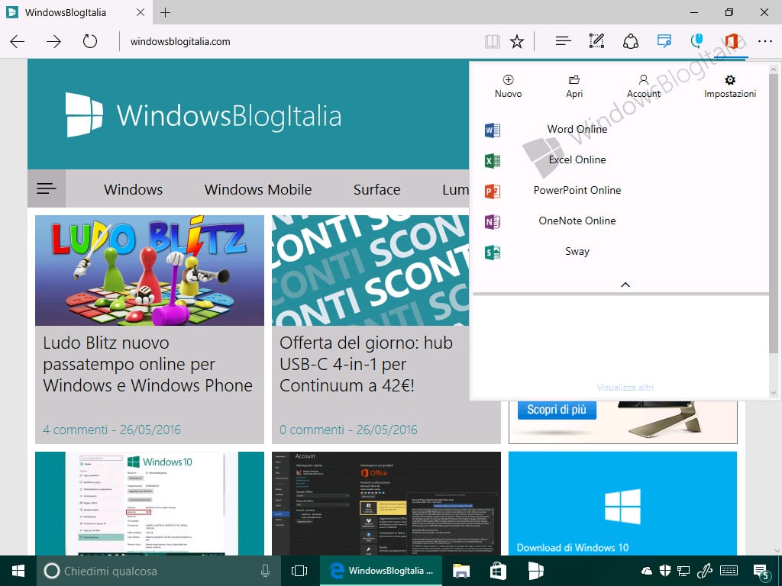Click the Nuovo button in Office panel
Viewport: 782px width, 586px height.
click(x=508, y=86)
